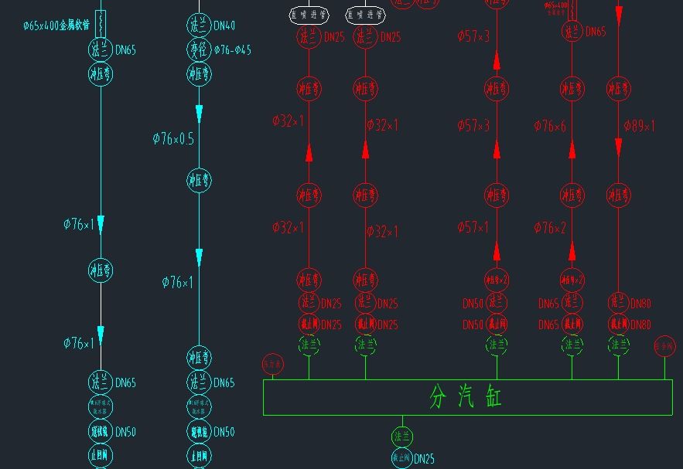Image resolution: width=683 pixels, height=469 pixels.
Task: Click the red 截止阀 valve labeled DN50
Action: coord(497,325)
